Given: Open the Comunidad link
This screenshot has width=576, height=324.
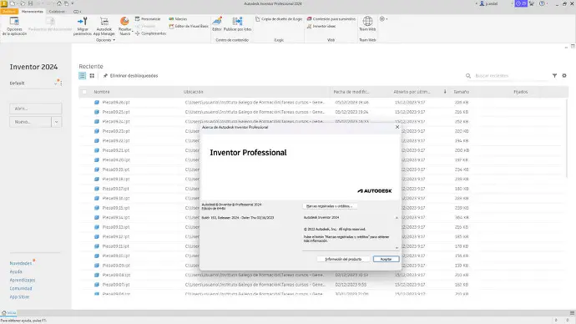Looking at the screenshot, I should [x=21, y=289].
